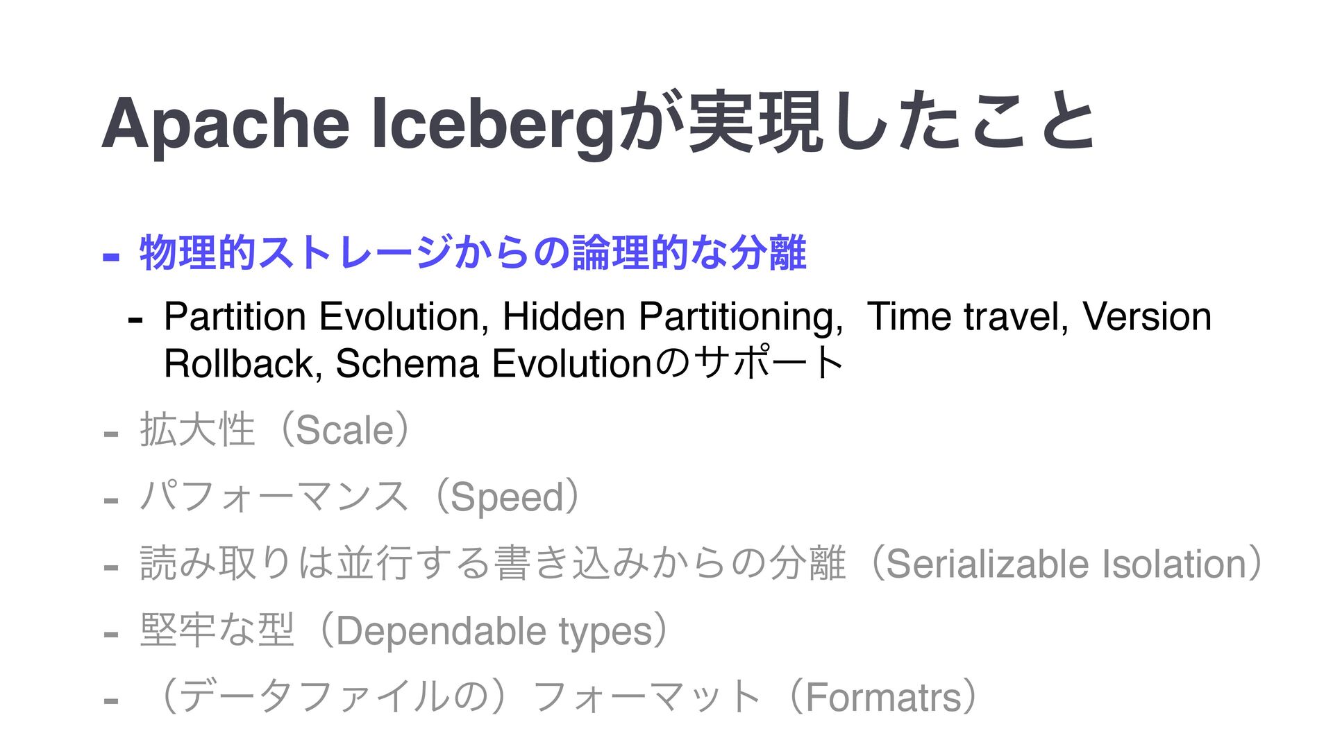The image size is (1333, 749).
Task: Select the '堅牢な型' bullet text
Action: click(217, 630)
